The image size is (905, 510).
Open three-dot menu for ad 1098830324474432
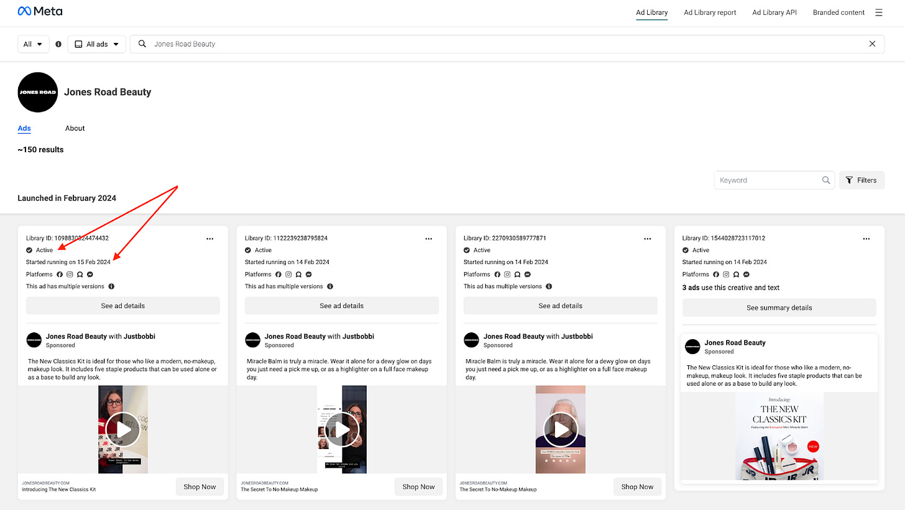tap(210, 239)
